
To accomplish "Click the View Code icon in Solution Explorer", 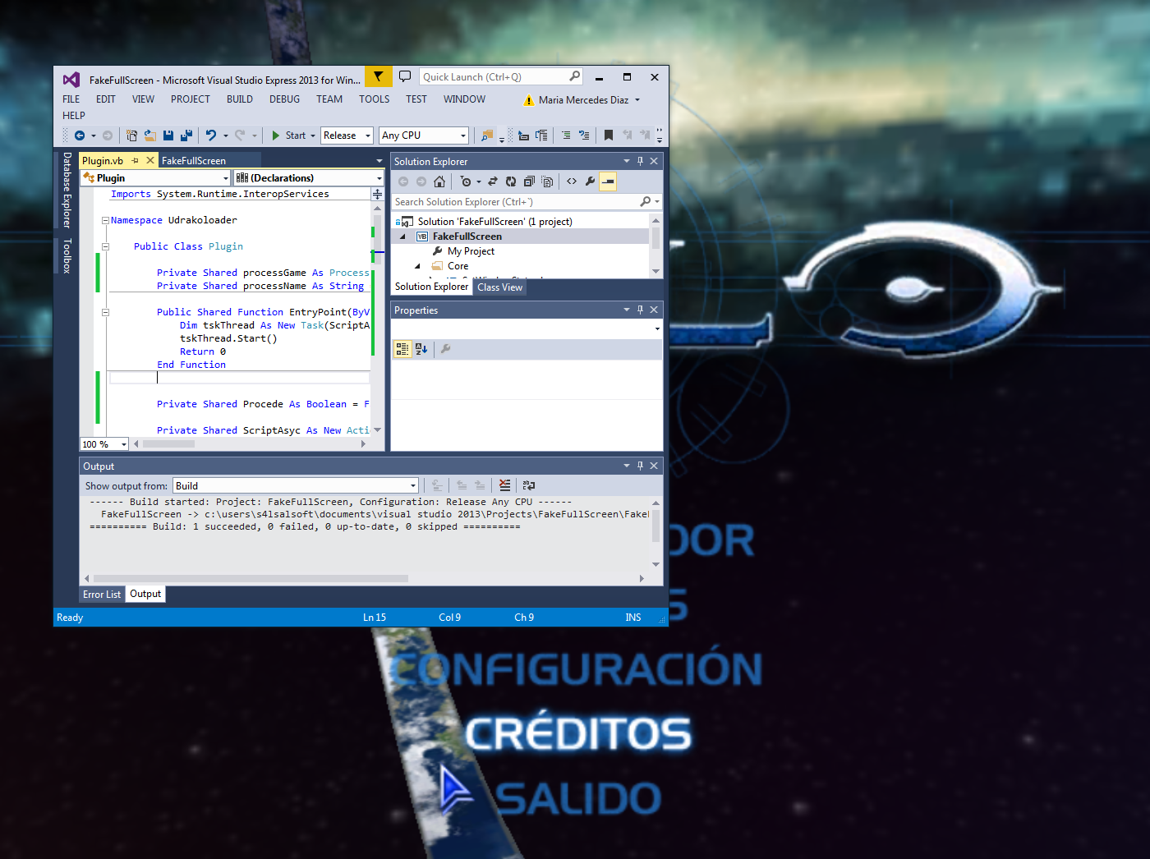I will point(572,181).
